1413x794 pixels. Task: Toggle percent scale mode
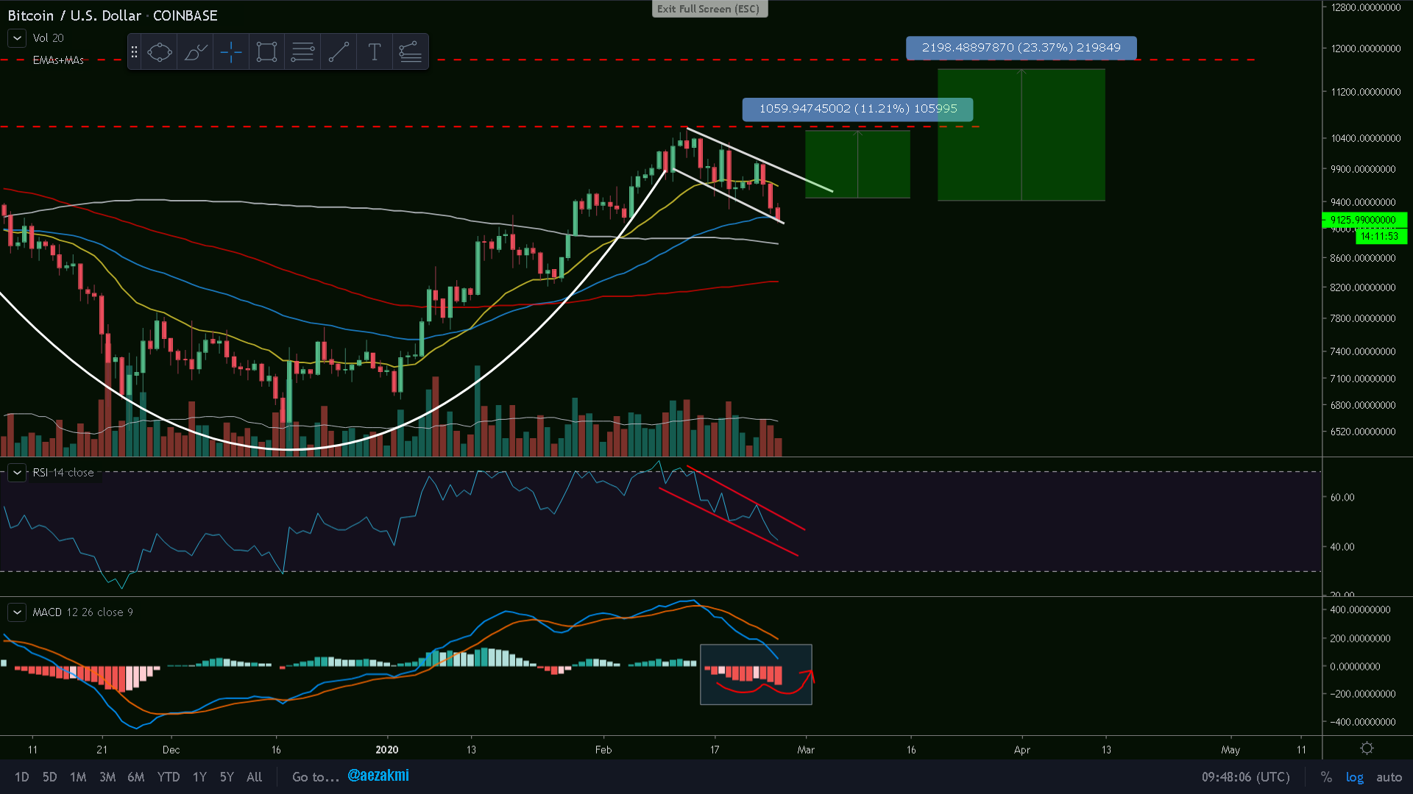click(x=1326, y=777)
